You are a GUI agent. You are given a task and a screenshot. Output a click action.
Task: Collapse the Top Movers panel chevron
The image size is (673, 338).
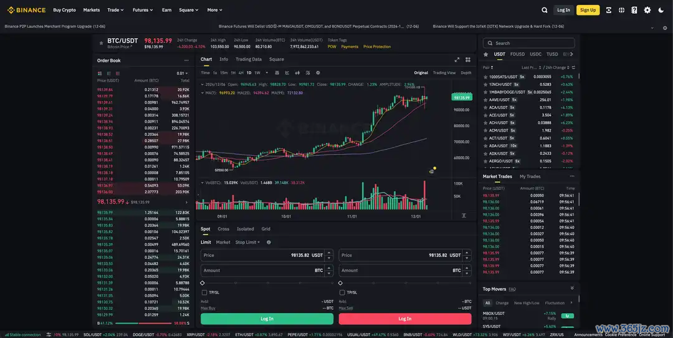pos(572,288)
